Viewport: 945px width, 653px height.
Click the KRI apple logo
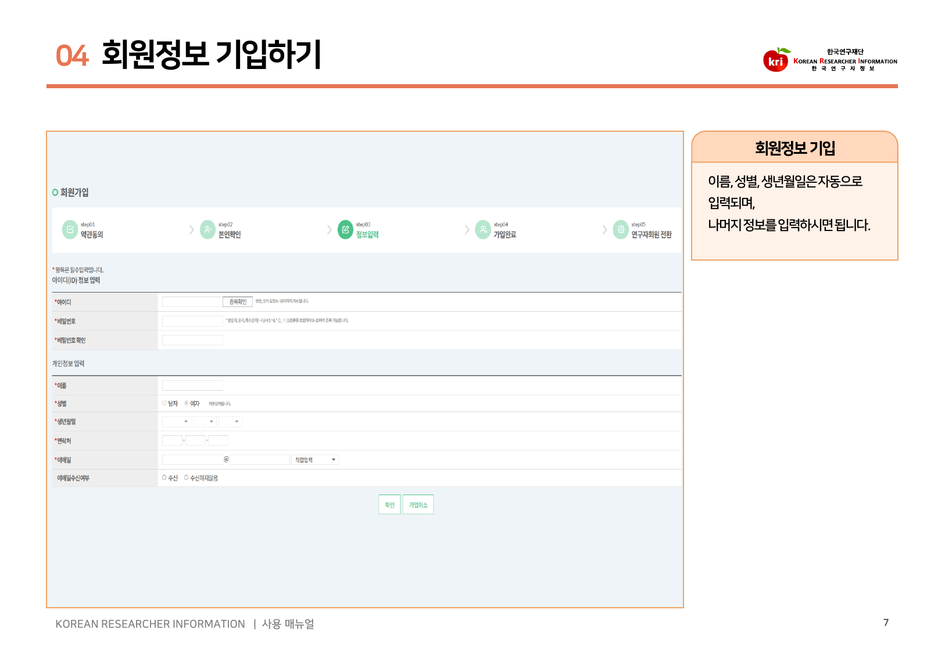(x=776, y=60)
